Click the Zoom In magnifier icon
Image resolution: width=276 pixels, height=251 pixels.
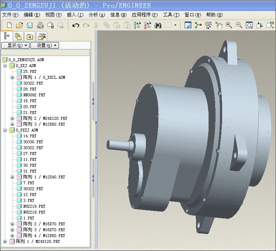(x=229, y=25)
